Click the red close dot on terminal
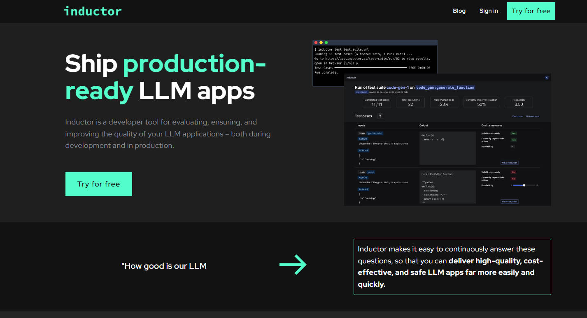 (316, 43)
